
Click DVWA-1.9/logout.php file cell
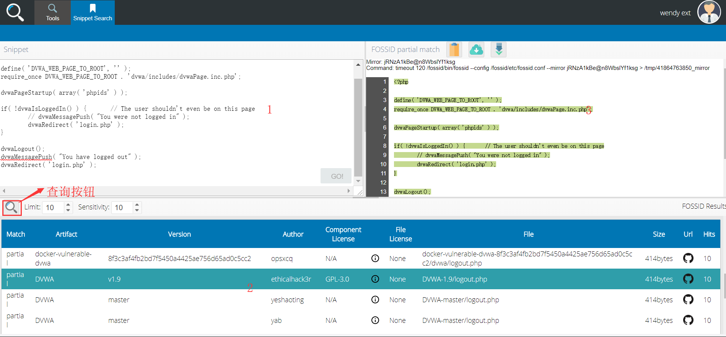pos(454,279)
